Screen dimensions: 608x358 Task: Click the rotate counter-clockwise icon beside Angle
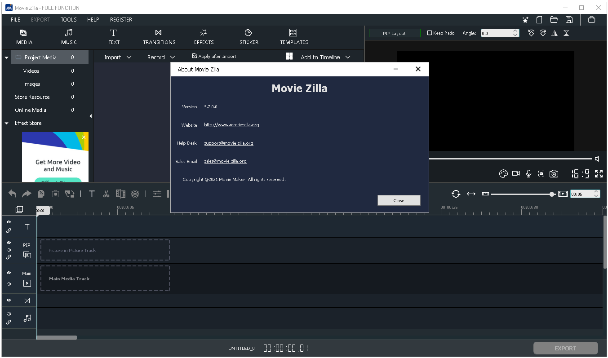531,33
